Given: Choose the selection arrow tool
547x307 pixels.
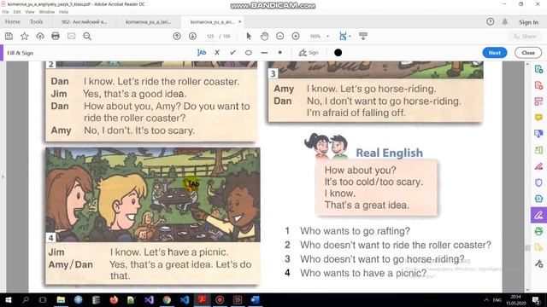Looking at the screenshot, I should click(x=249, y=36).
